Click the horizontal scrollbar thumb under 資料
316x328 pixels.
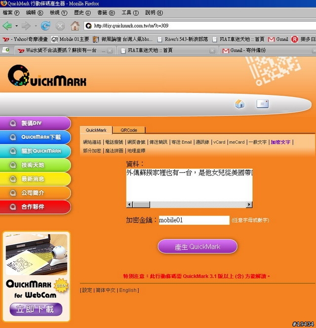(x=141, y=205)
